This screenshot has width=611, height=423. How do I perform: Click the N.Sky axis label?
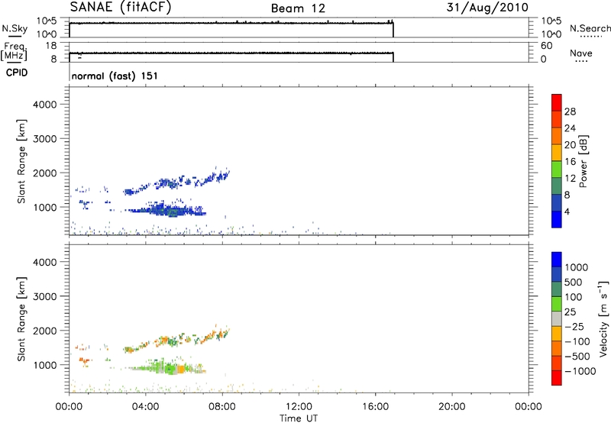(15, 29)
